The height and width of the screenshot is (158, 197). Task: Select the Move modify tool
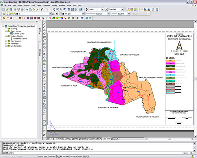click(x=45, y=101)
